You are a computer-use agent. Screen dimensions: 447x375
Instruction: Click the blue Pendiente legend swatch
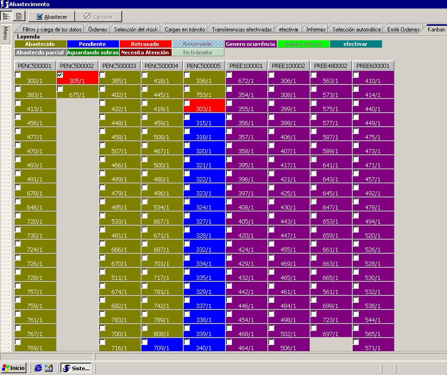[x=92, y=44]
